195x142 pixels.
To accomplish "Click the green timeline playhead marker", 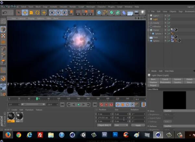I will [37, 99].
